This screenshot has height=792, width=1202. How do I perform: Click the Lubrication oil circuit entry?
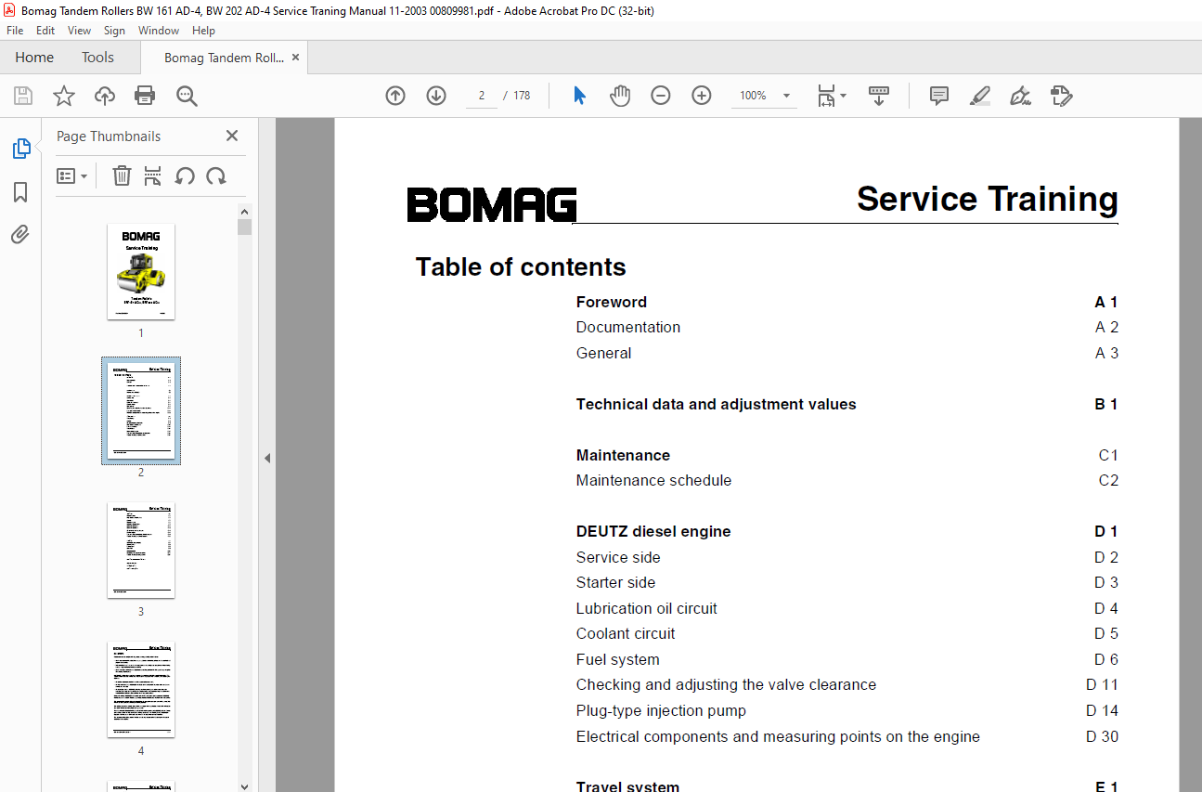[647, 608]
